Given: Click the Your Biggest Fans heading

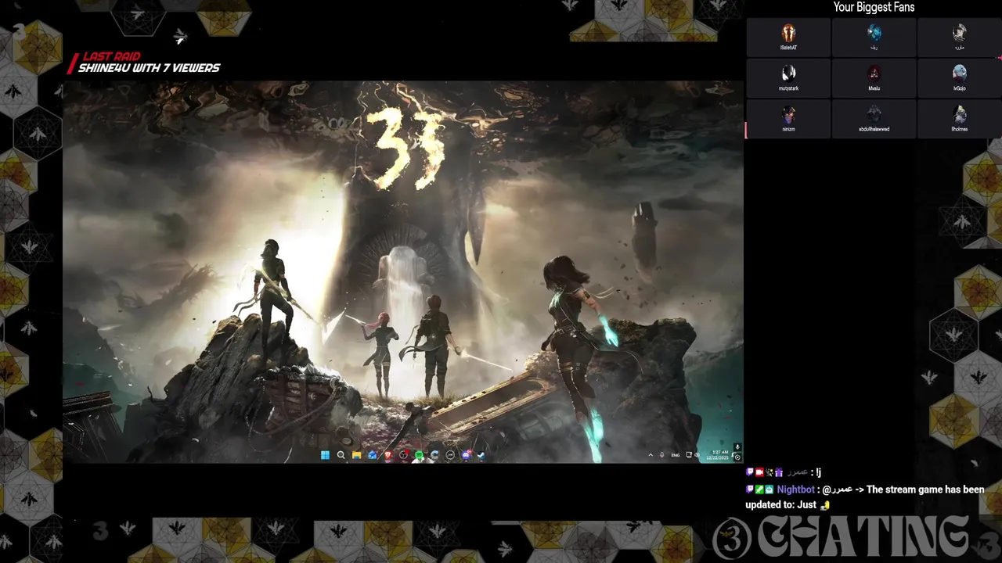Looking at the screenshot, I should click(x=874, y=7).
